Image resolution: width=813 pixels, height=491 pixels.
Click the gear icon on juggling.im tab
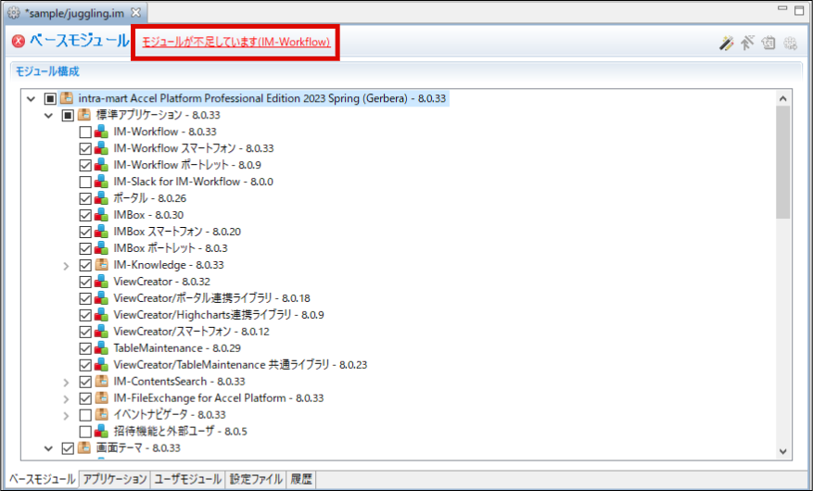point(14,13)
